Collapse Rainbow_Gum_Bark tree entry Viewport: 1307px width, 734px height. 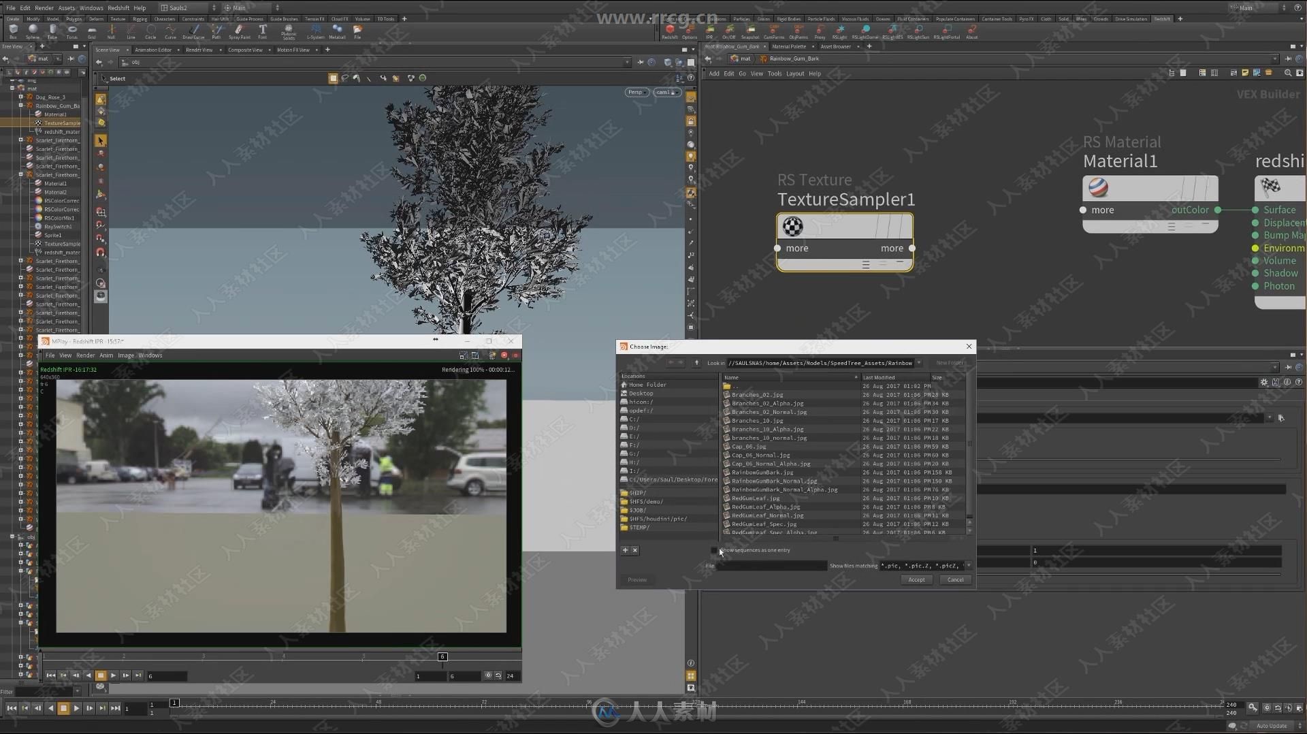click(x=20, y=106)
